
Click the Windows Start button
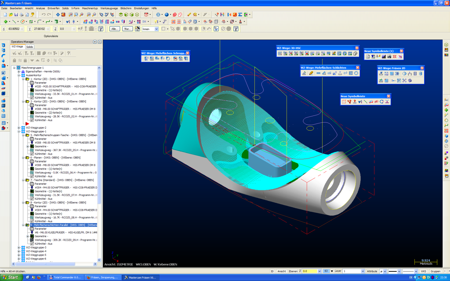11,277
